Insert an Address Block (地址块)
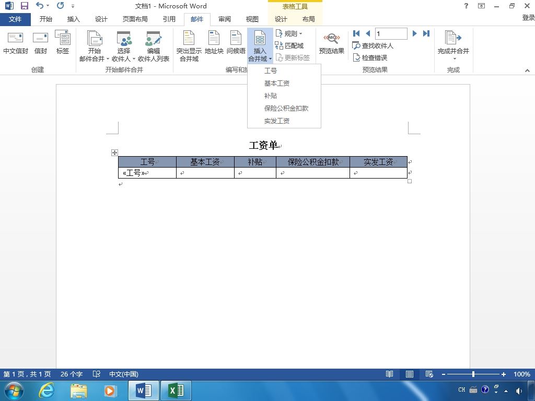Image resolution: width=535 pixels, height=401 pixels. [x=214, y=43]
